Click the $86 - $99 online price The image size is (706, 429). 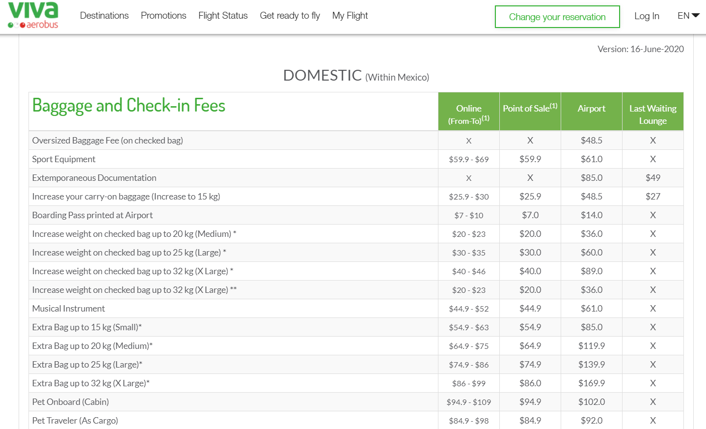coord(469,383)
